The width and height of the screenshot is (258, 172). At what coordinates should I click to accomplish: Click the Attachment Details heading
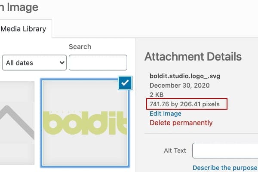[193, 57]
